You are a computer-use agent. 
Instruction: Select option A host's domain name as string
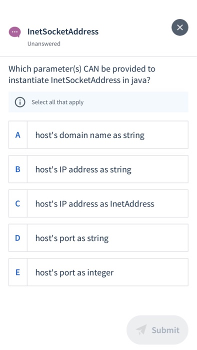pos(98,135)
